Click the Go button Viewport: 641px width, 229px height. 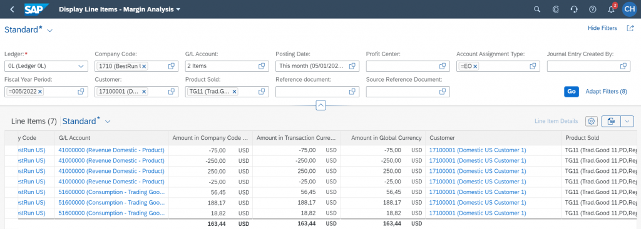pyautogui.click(x=572, y=92)
